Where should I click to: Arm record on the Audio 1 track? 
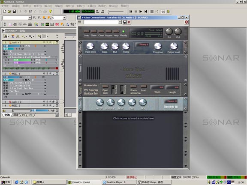50,42
